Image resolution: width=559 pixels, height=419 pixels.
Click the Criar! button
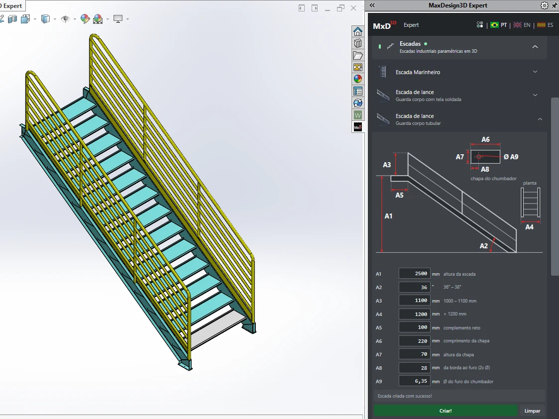click(x=446, y=411)
